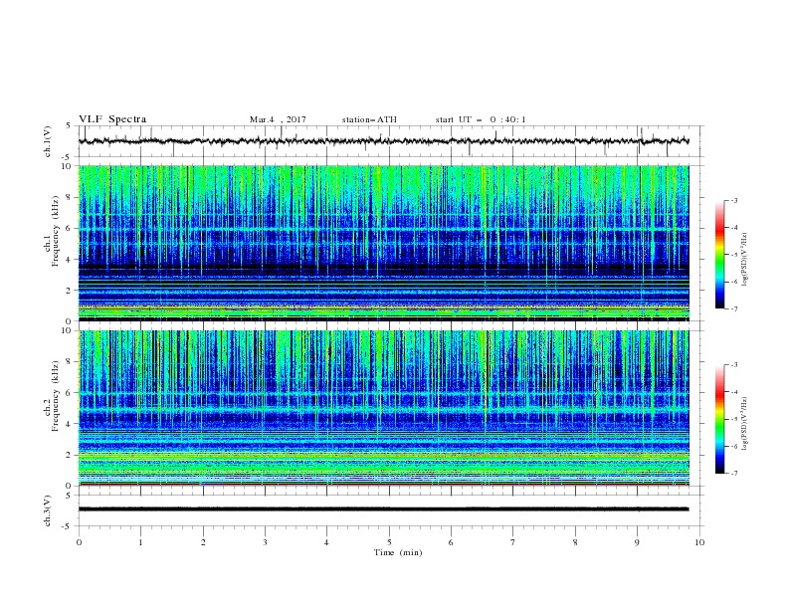Viewport: 788px width, 609px height.
Task: Click the "ch.1(V)" axis label
Action: (48, 141)
